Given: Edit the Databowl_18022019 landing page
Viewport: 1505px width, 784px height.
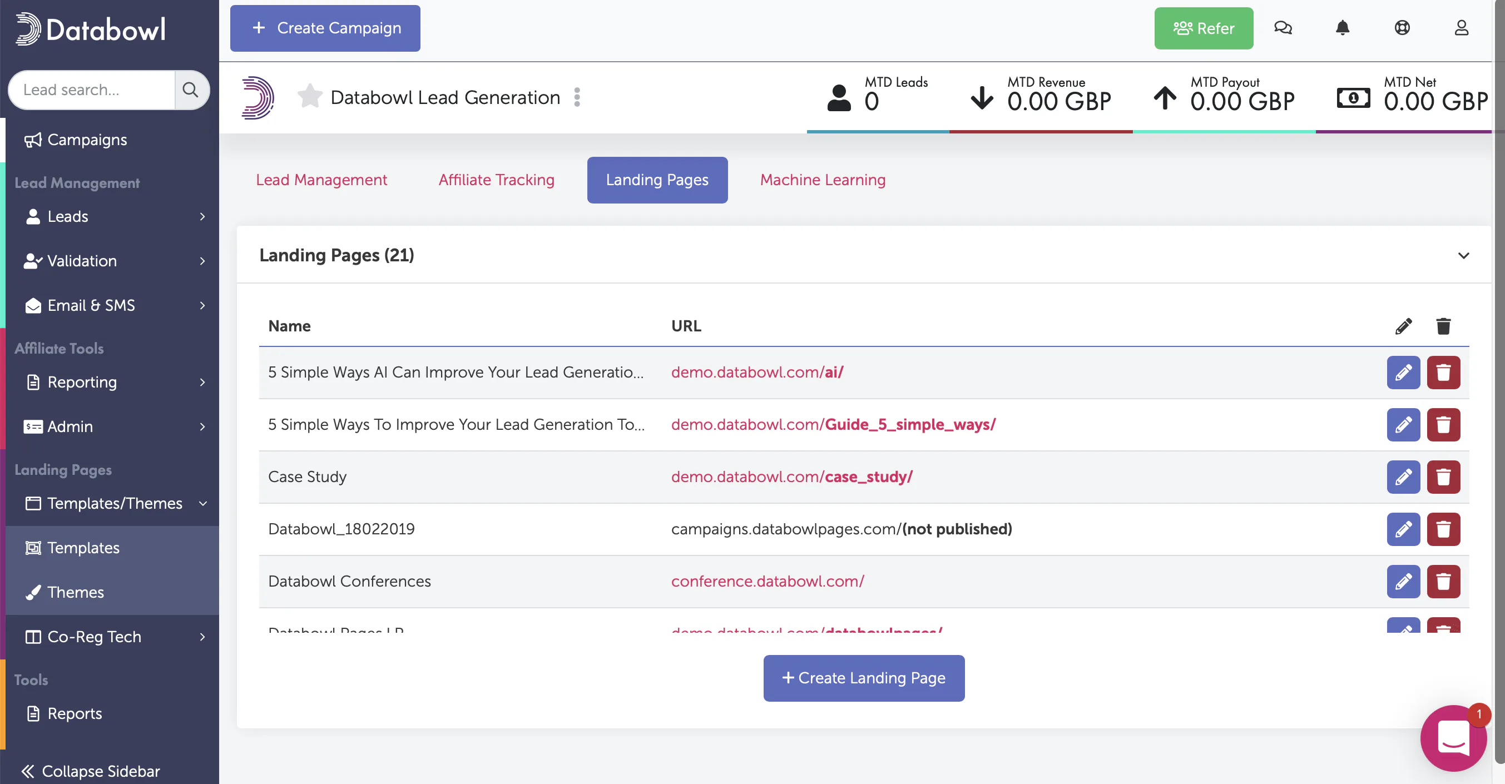Looking at the screenshot, I should [1403, 529].
